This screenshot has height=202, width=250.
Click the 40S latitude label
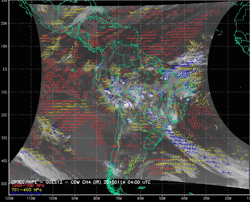click(4, 161)
